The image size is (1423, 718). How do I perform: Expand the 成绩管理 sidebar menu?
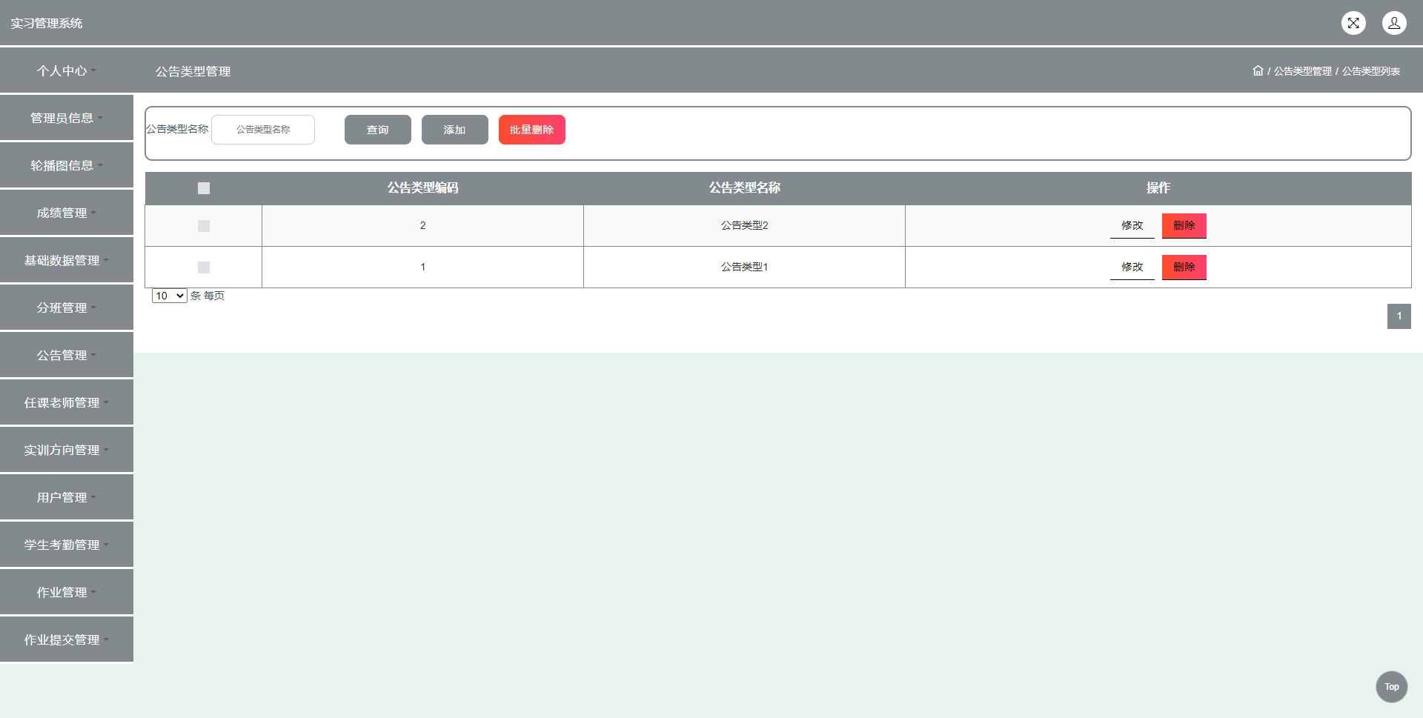tap(67, 213)
